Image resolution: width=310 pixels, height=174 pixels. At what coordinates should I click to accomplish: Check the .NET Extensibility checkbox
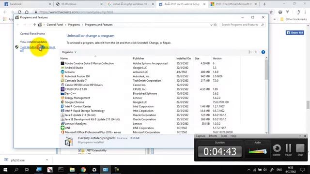79,150
